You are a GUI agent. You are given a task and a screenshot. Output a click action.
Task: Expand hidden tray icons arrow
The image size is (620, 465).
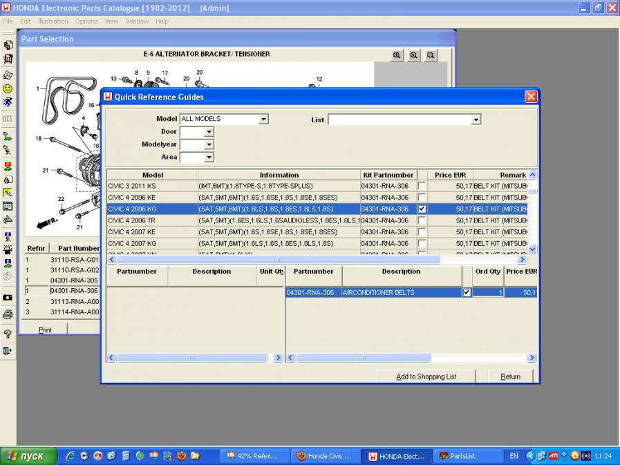(x=530, y=456)
